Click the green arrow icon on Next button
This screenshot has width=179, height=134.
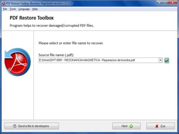click(x=131, y=126)
